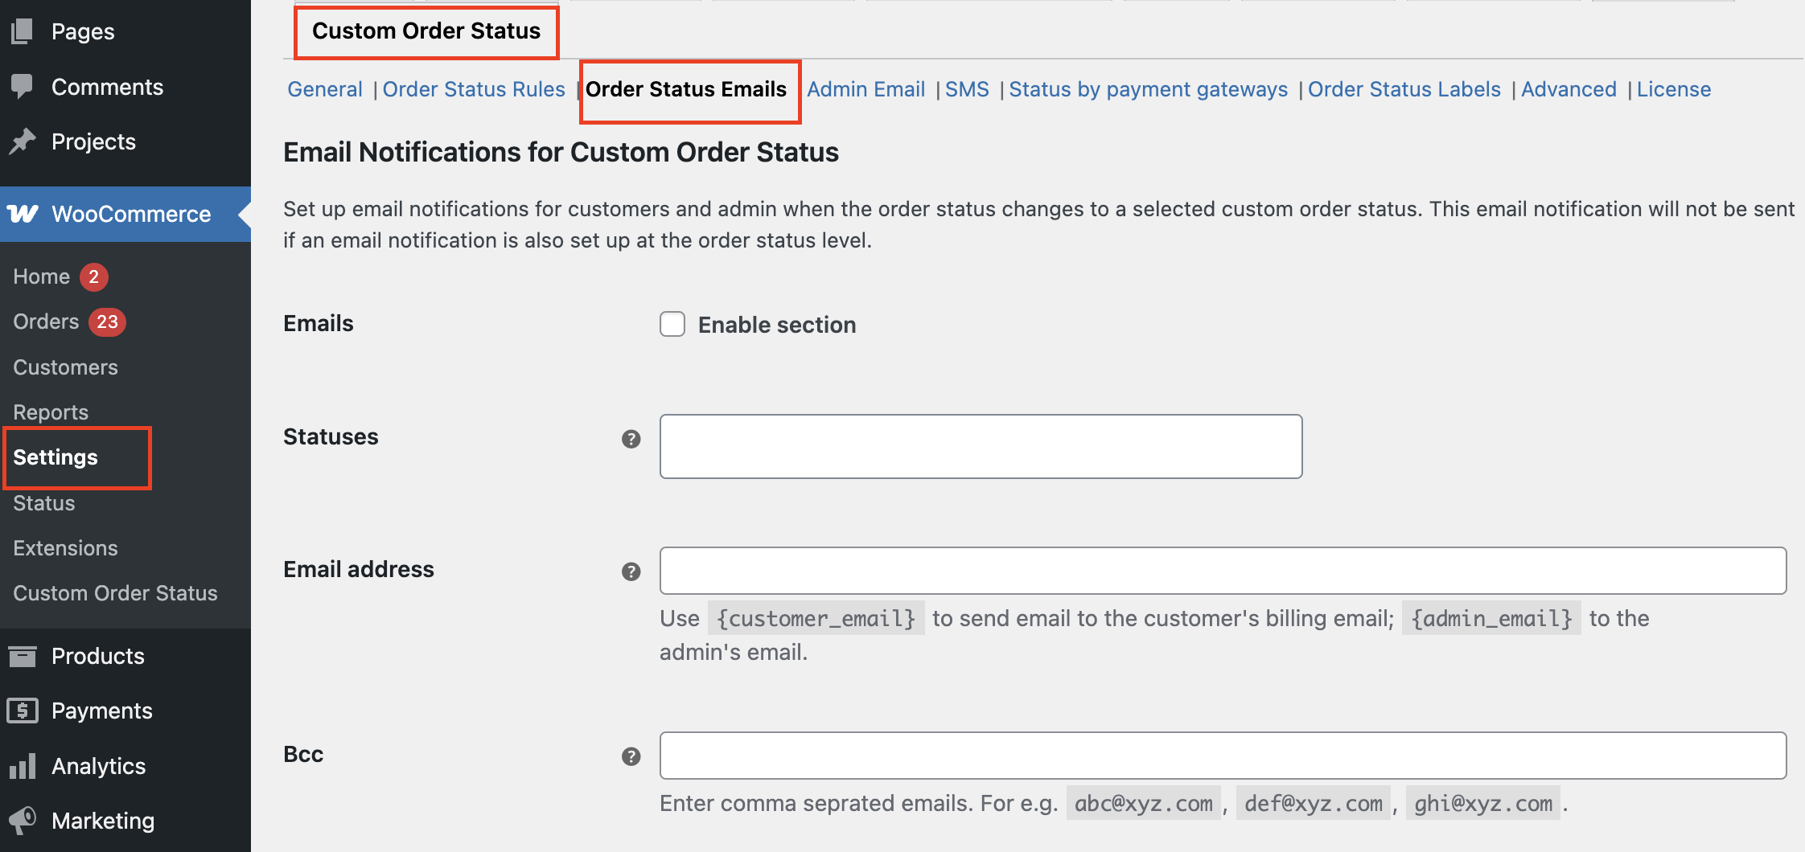This screenshot has width=1805, height=852.
Task: Open Status by payment gateways section
Action: pos(1149,89)
